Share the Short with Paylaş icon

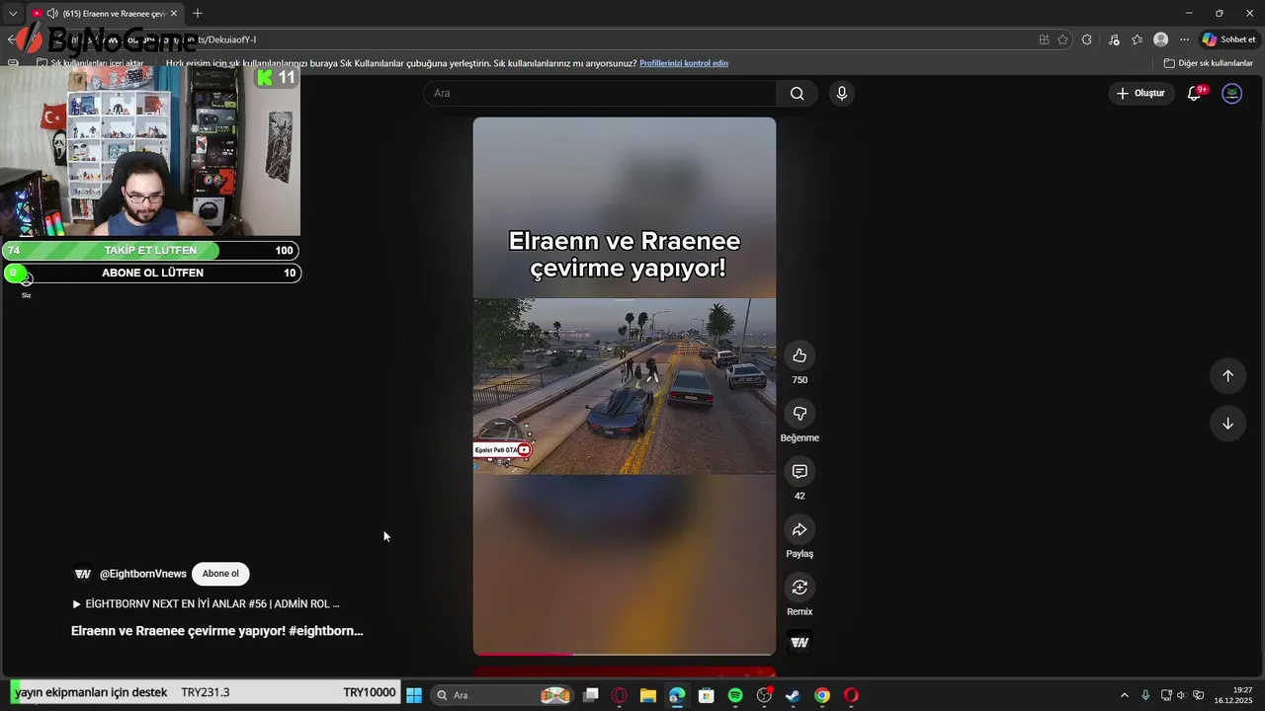800,529
